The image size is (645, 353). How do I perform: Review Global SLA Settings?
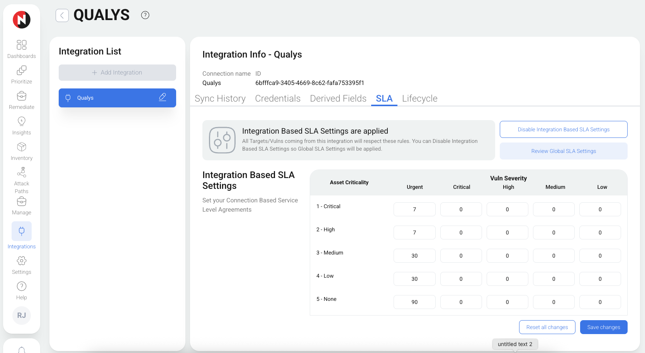(564, 151)
